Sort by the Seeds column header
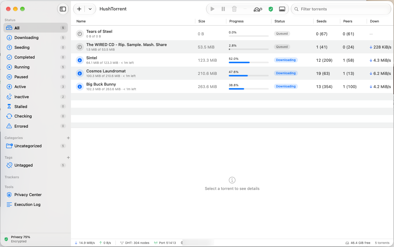 coord(322,21)
